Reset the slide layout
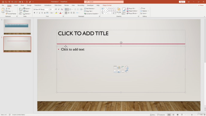Image resolution: width=206 pixels, height=116 pixels. [26, 11]
